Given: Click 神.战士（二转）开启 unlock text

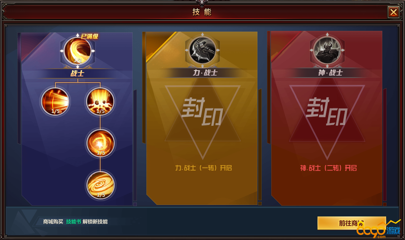Looking at the screenshot, I should [328, 168].
